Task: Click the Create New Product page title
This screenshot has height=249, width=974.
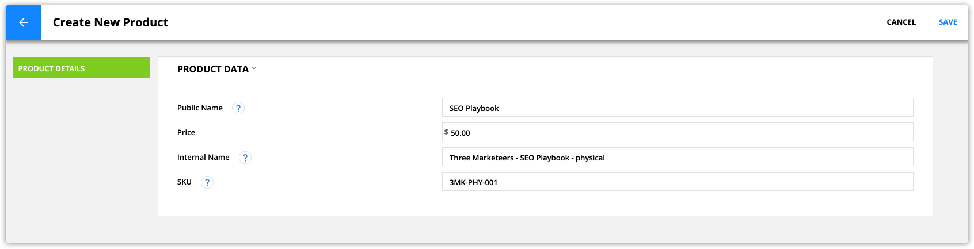Action: [x=111, y=22]
